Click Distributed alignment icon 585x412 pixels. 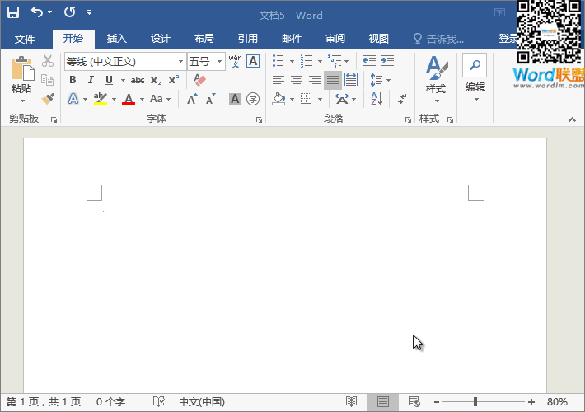coord(351,80)
